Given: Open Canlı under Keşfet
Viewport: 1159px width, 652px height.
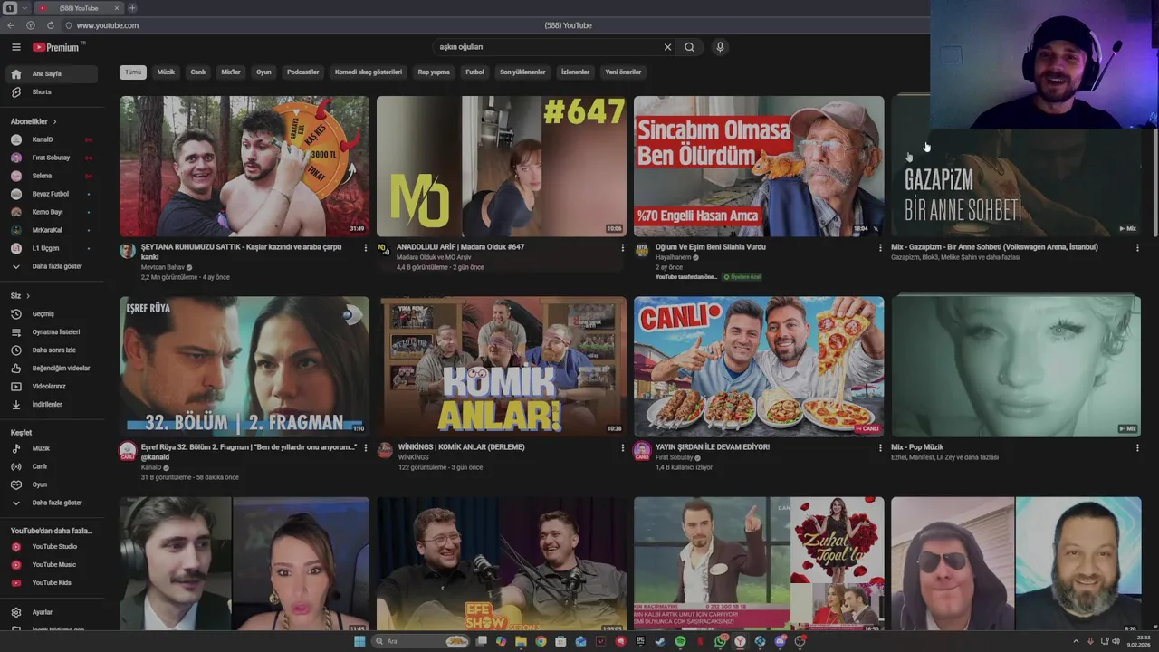Looking at the screenshot, I should [51, 466].
